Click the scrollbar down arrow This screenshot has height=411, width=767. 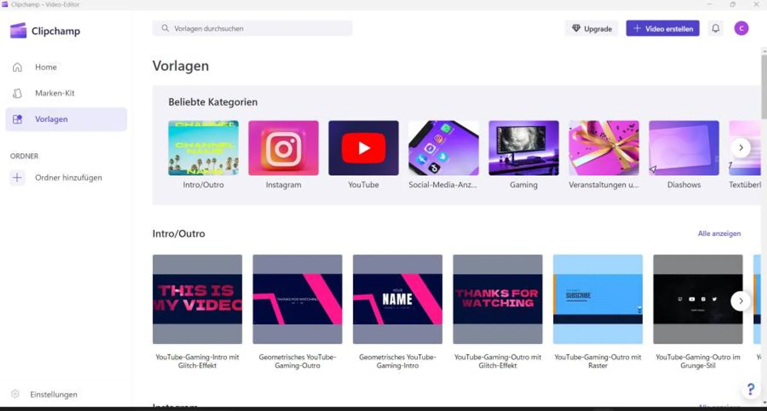764,403
